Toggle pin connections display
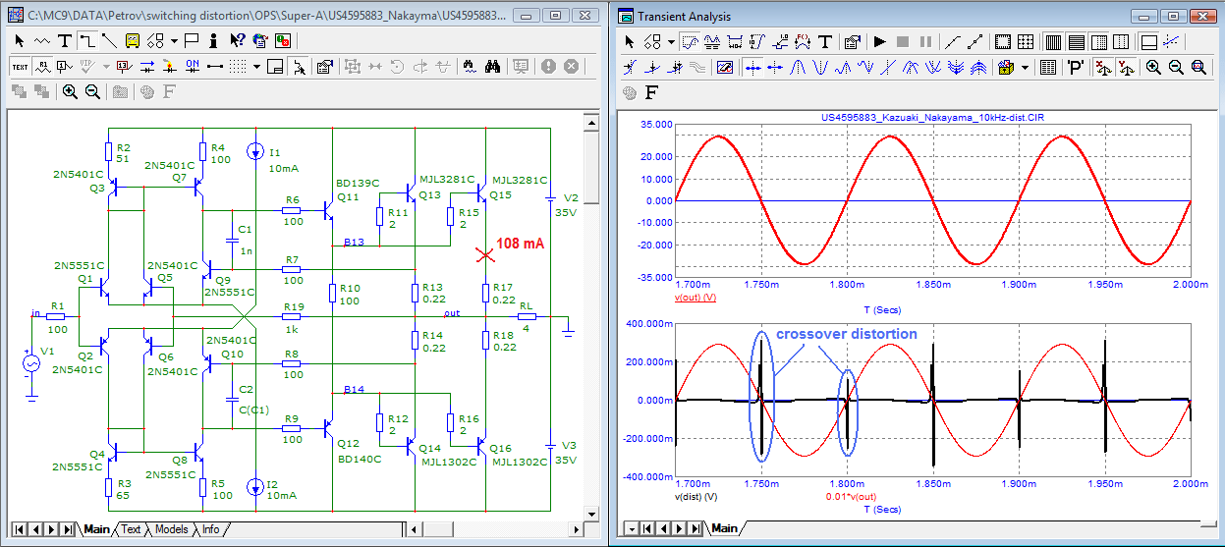1225x547 pixels. (214, 66)
